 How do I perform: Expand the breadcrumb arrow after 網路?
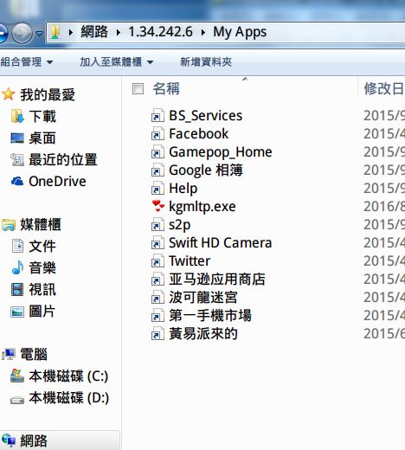(118, 32)
